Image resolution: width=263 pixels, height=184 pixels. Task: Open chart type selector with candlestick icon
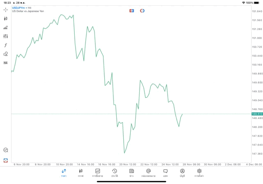click(x=6, y=19)
